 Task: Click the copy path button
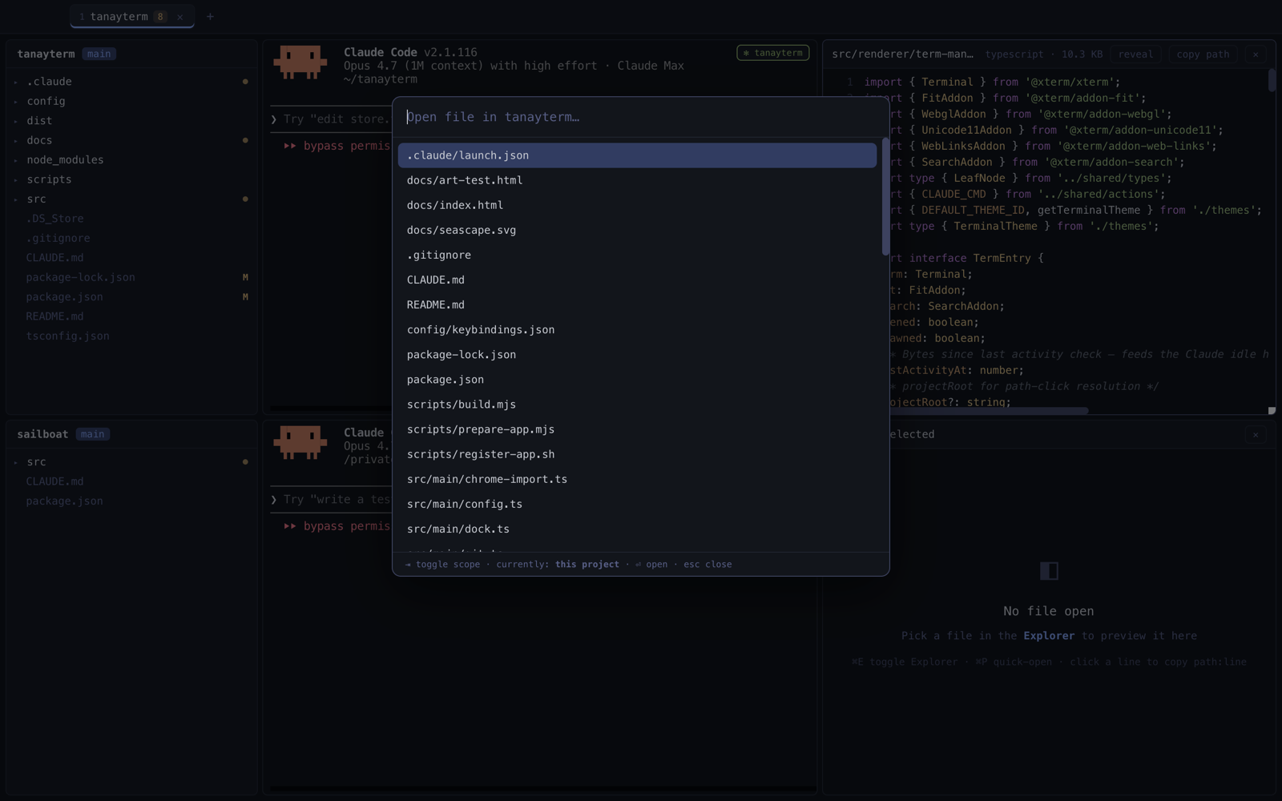coord(1203,54)
